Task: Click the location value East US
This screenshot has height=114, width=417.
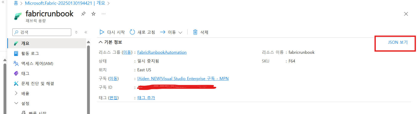Action: pyautogui.click(x=144, y=70)
